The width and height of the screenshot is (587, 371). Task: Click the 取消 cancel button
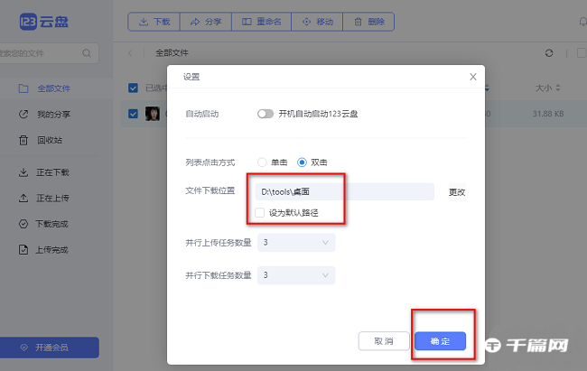[384, 340]
